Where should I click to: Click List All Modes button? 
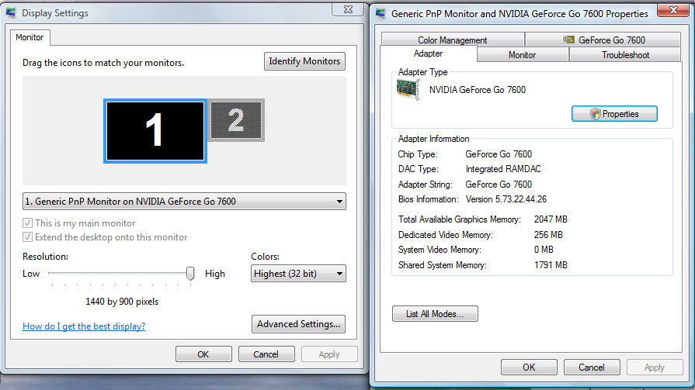(435, 314)
